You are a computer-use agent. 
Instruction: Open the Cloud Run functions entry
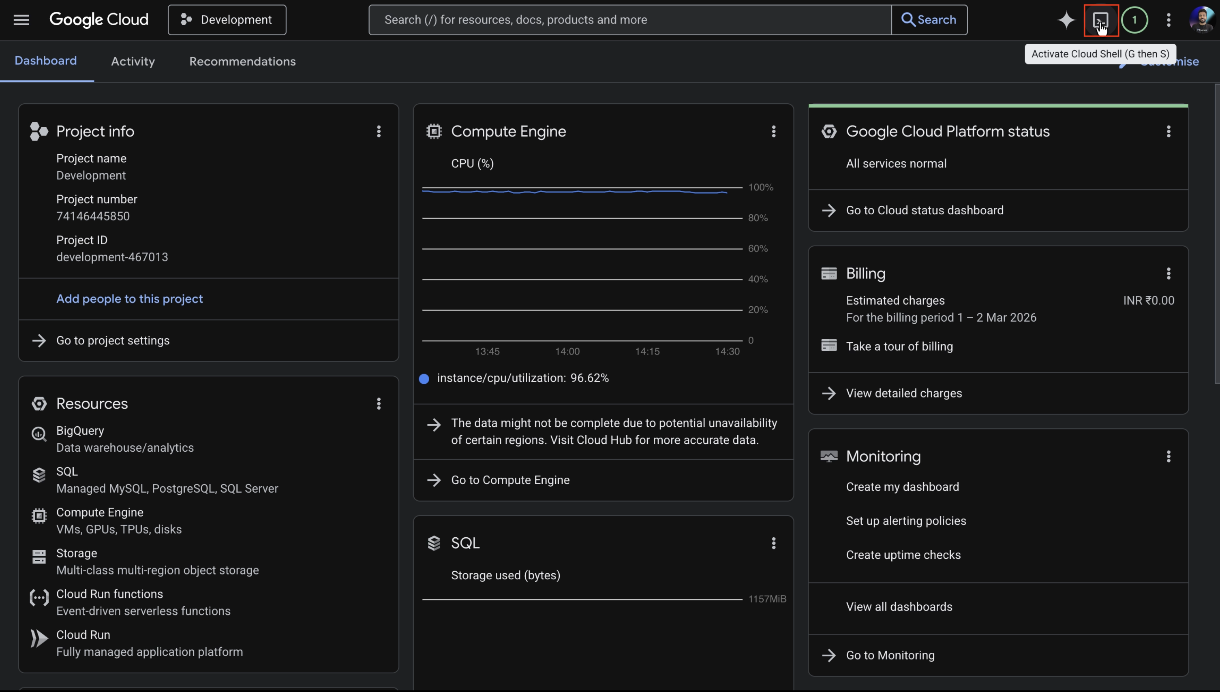pyautogui.click(x=143, y=602)
